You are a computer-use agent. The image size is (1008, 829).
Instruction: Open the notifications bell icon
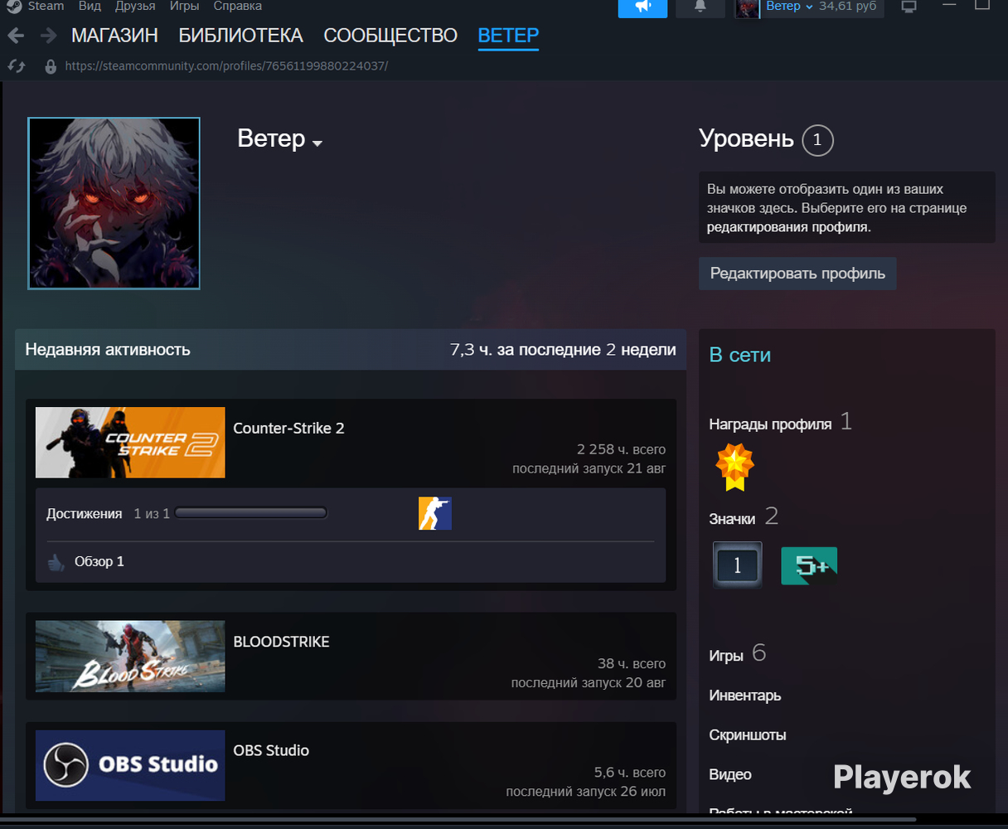(x=700, y=7)
